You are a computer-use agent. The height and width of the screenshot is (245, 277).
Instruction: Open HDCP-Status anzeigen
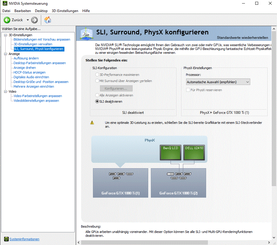click(x=29, y=72)
